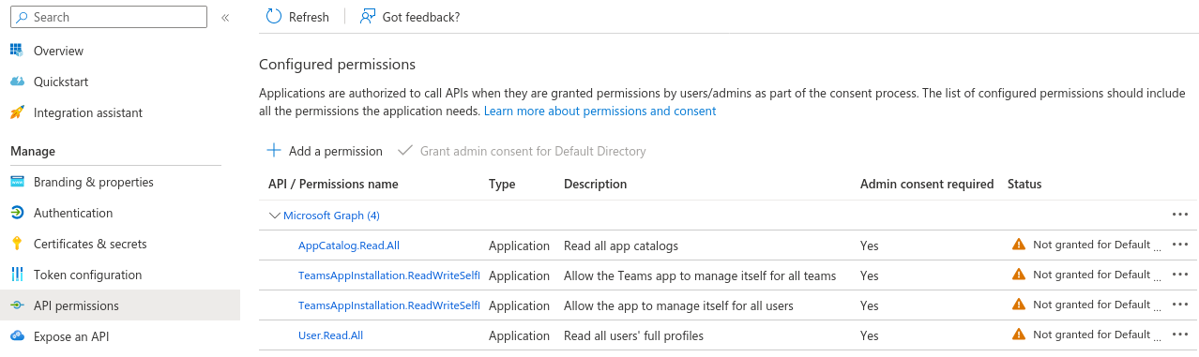Click 'Application' type in User.Read.All row
The image size is (1199, 357).
[x=519, y=335]
